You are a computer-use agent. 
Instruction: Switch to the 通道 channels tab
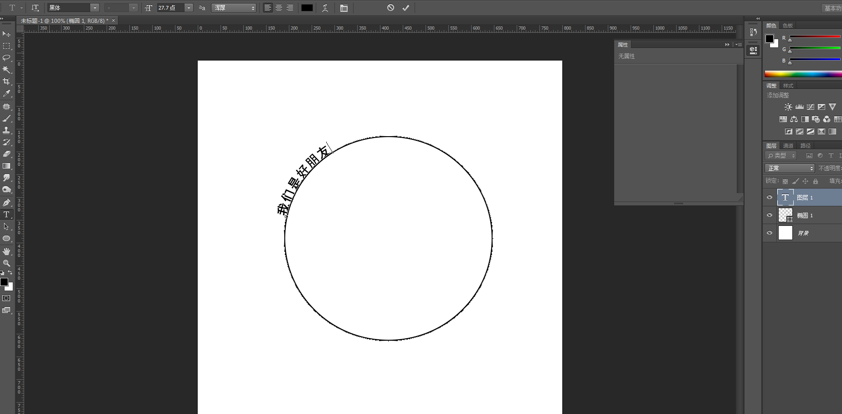(788, 146)
